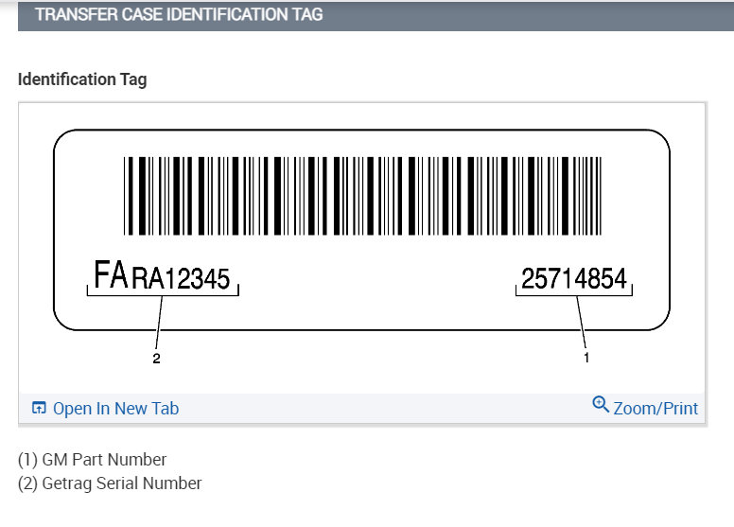Click the large 'FA' letters in serial number
This screenshot has width=734, height=527.
pyautogui.click(x=111, y=275)
